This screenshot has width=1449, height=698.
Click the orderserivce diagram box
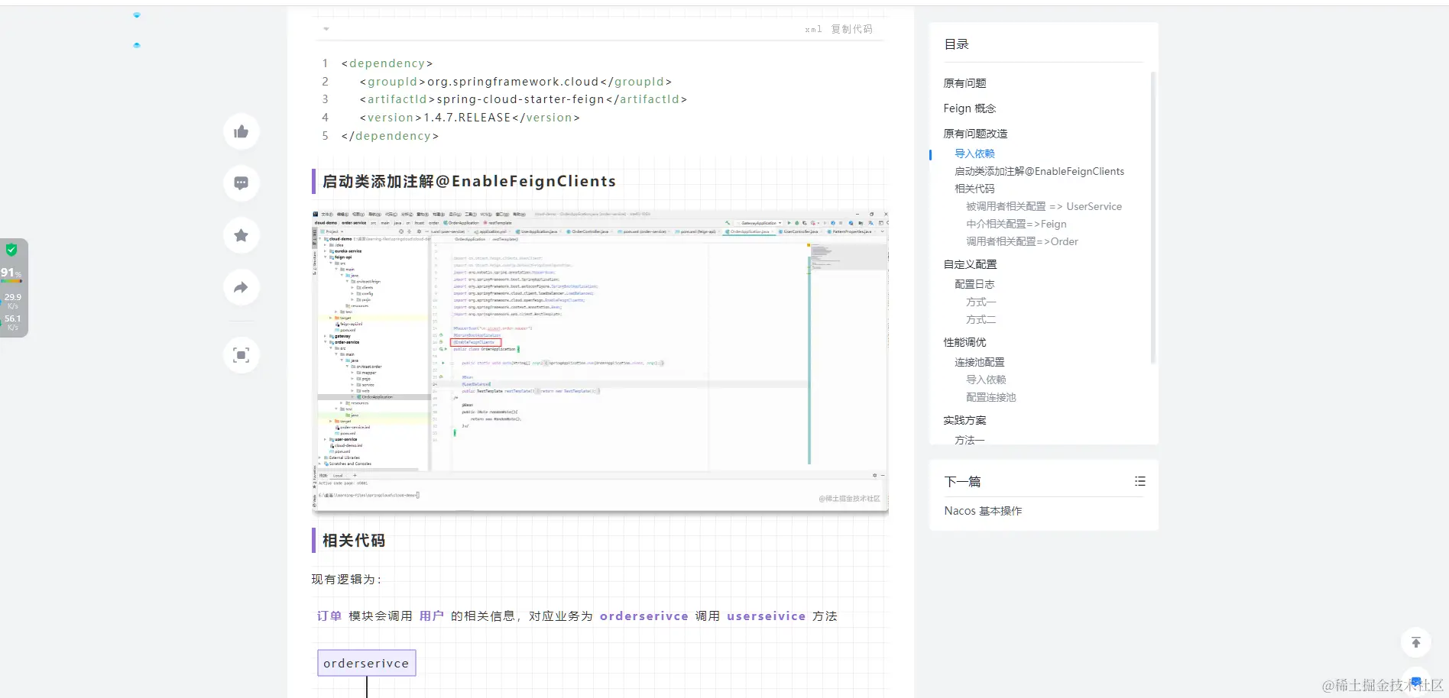click(366, 663)
